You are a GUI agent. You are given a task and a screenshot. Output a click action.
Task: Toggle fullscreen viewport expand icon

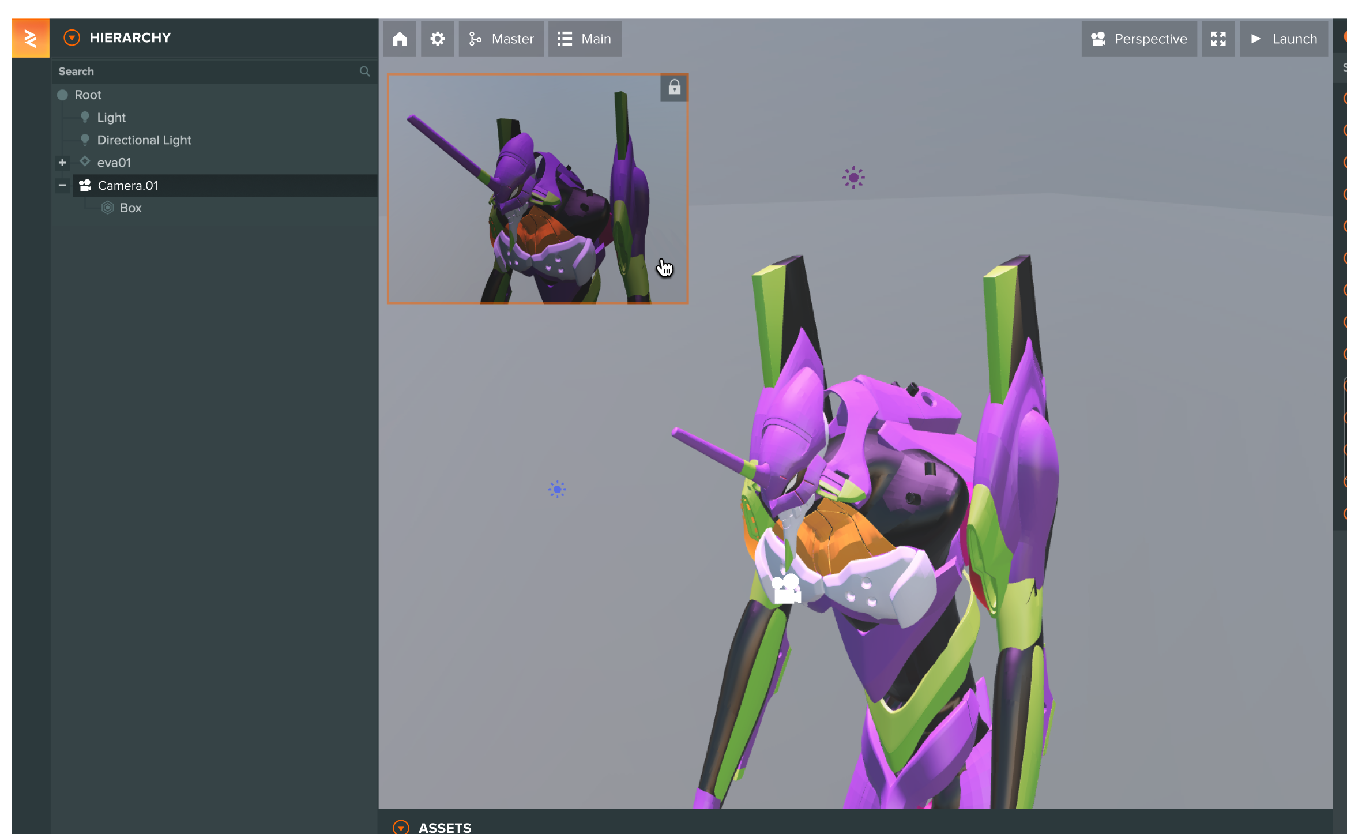1218,39
